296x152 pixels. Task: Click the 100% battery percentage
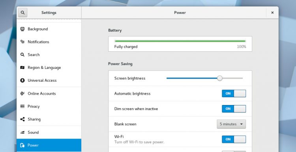(242, 47)
